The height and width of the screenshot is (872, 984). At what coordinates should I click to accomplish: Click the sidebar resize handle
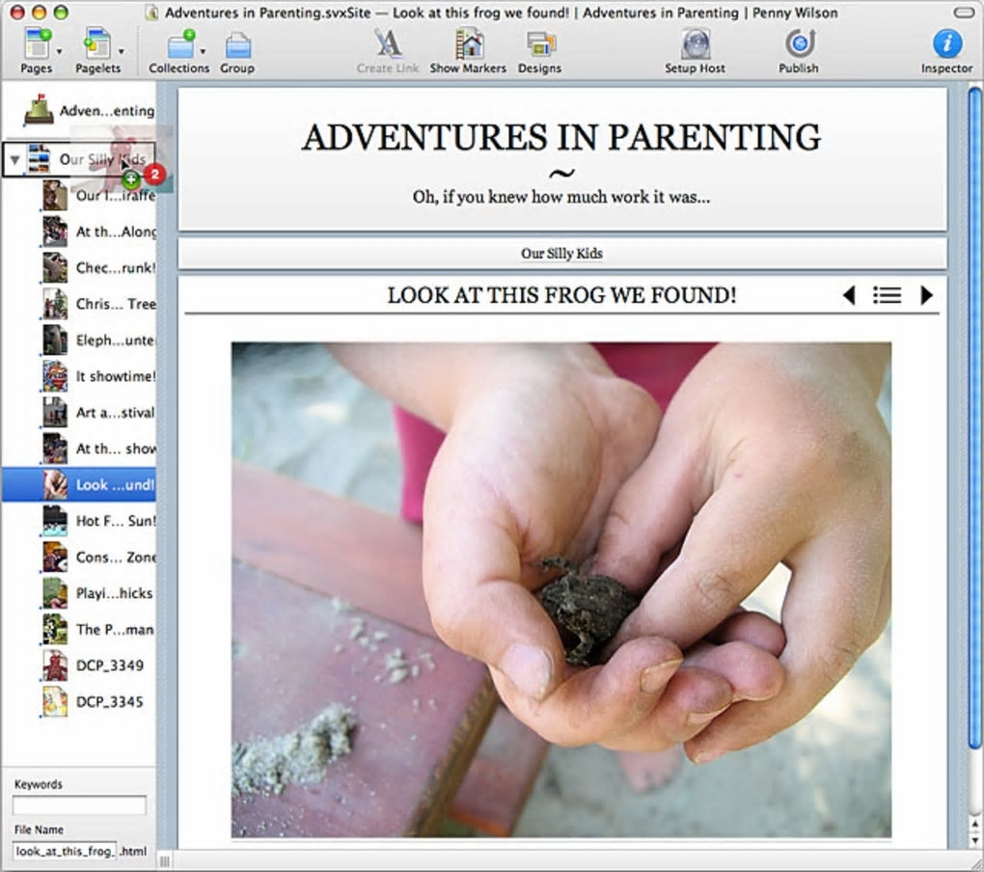point(164,860)
